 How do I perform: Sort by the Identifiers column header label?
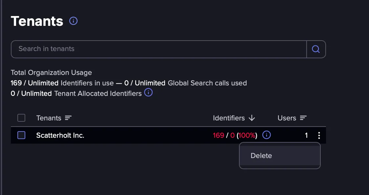coord(229,118)
